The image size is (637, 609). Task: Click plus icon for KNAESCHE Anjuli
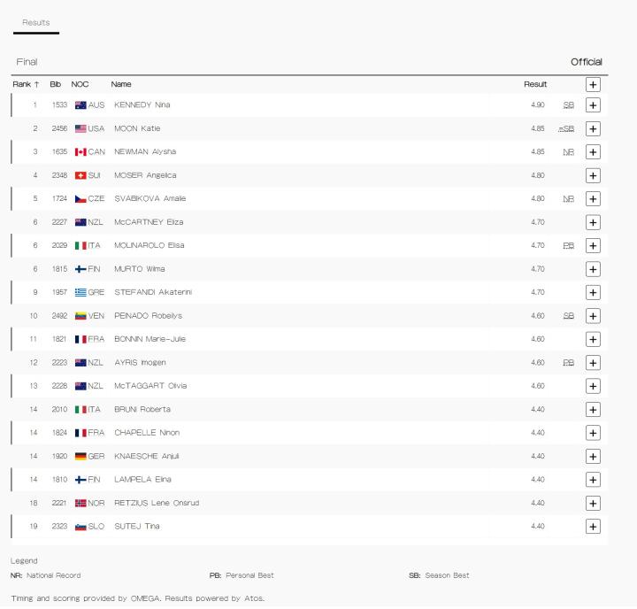tap(593, 457)
